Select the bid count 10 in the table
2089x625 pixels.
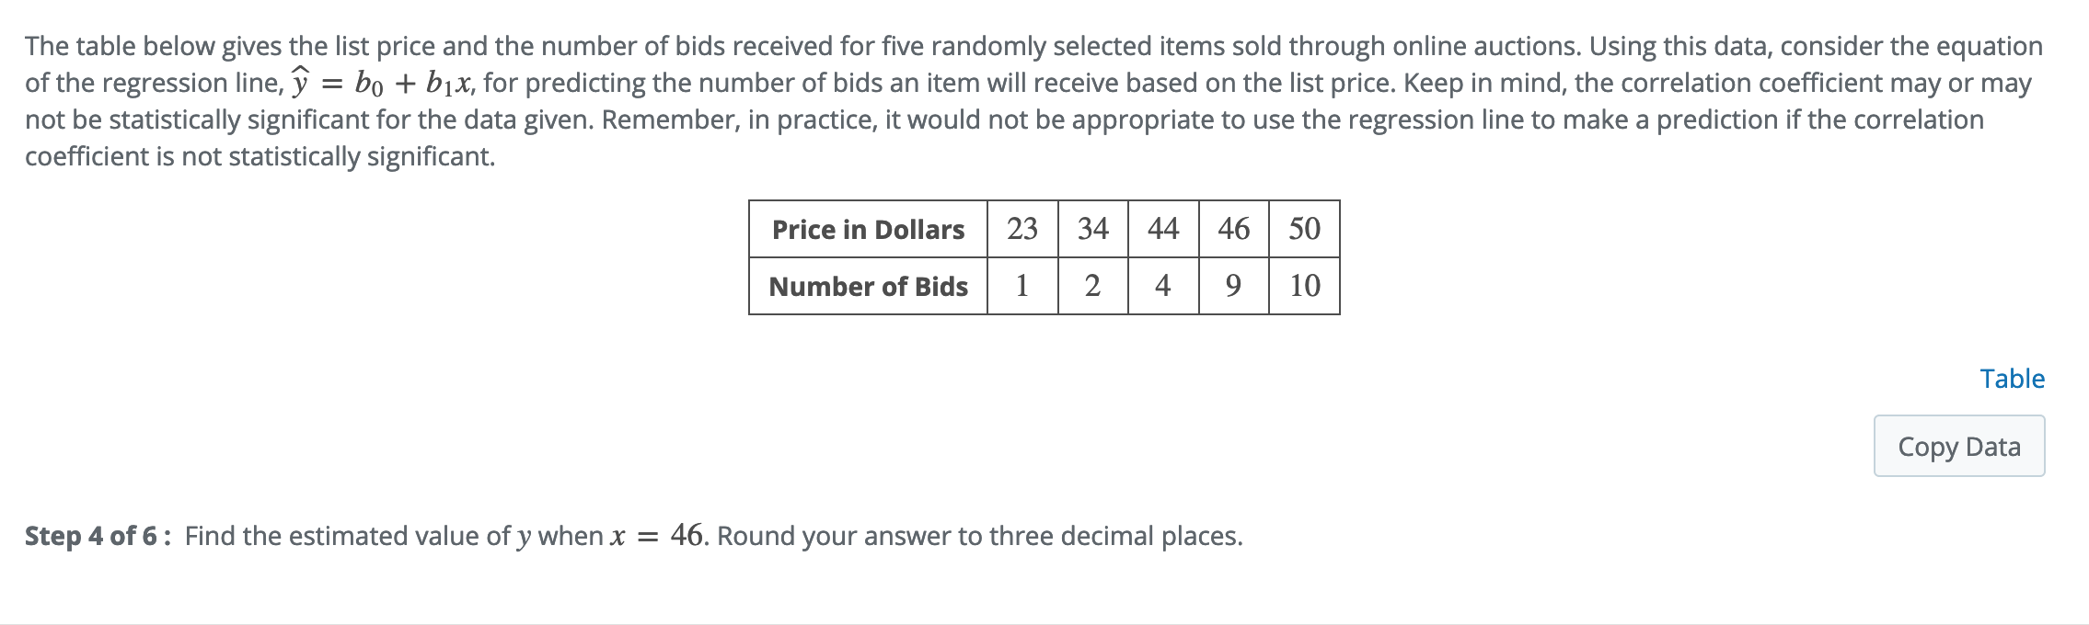(x=1302, y=287)
